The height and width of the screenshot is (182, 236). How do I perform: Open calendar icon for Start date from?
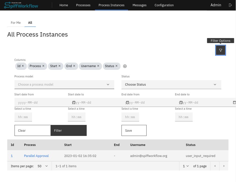[x=74, y=102]
